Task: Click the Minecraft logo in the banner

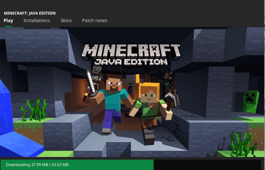Action: [x=131, y=51]
